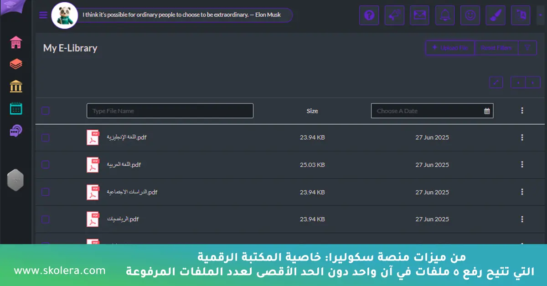
Task: Open the calendar icon in sidebar
Action: (x=16, y=108)
